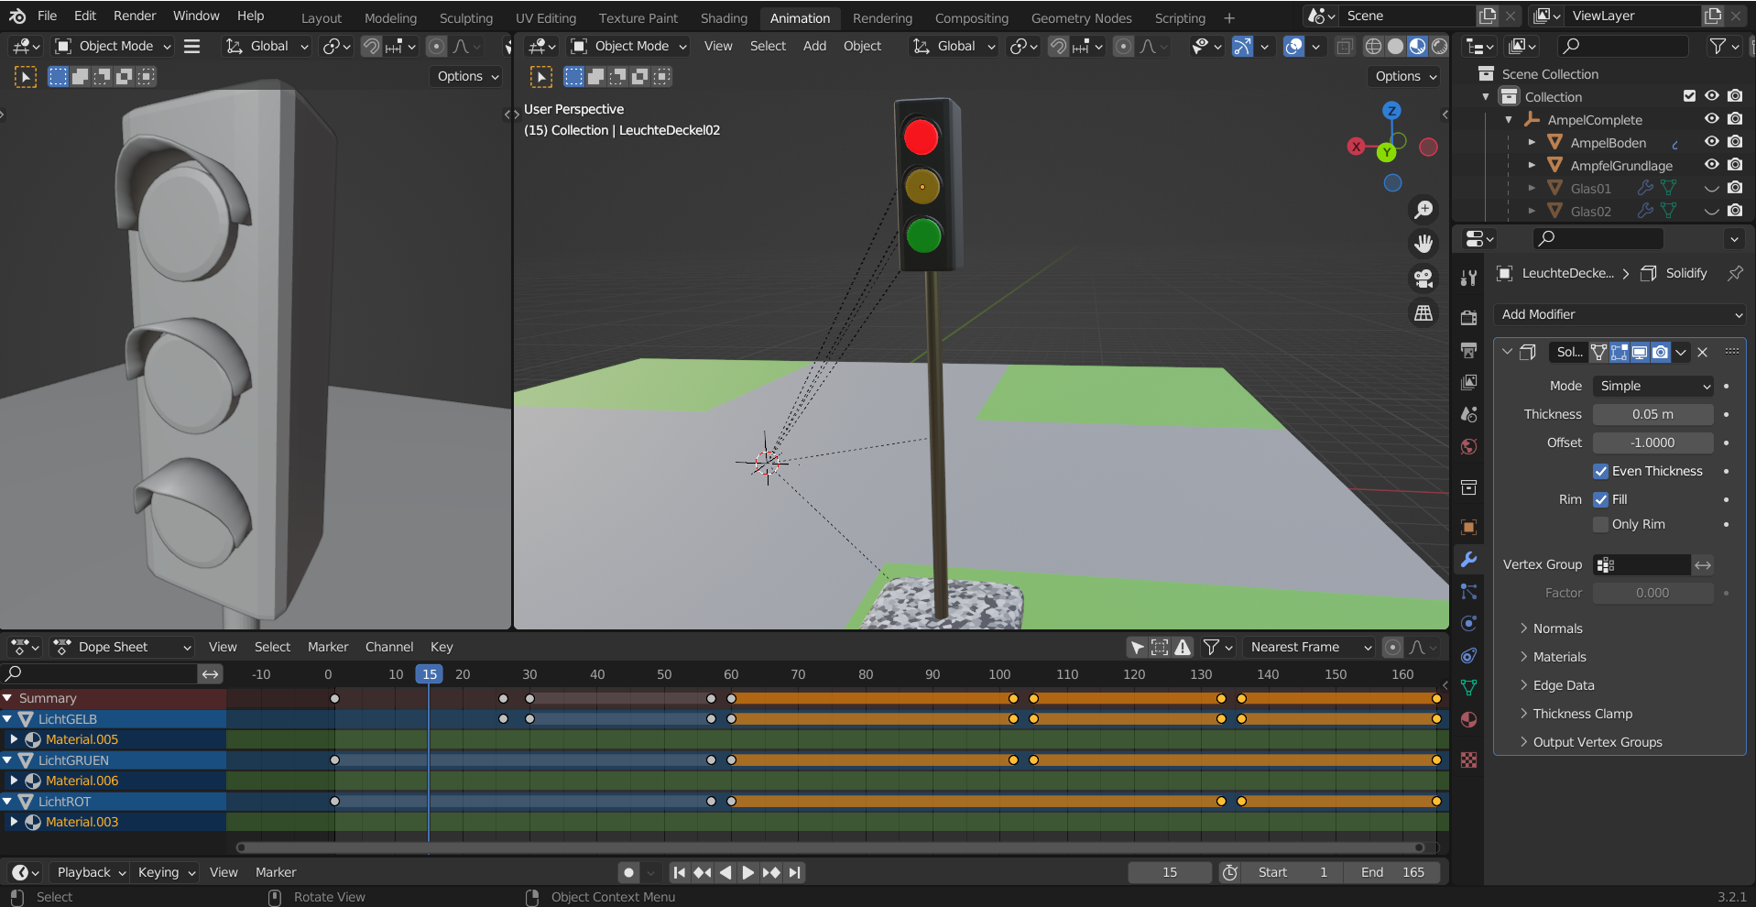Open Nearest Frame snapping dropdown
Screen dimensions: 1756x907
(x=1310, y=647)
